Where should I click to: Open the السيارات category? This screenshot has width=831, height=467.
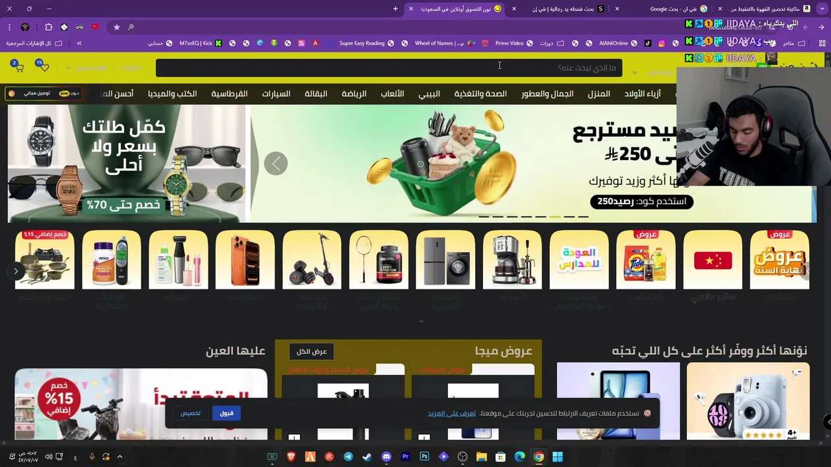(x=276, y=93)
